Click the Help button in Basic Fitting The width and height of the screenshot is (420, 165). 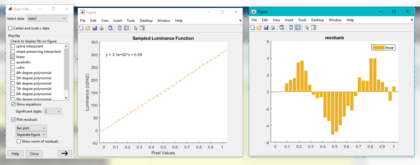(15, 154)
